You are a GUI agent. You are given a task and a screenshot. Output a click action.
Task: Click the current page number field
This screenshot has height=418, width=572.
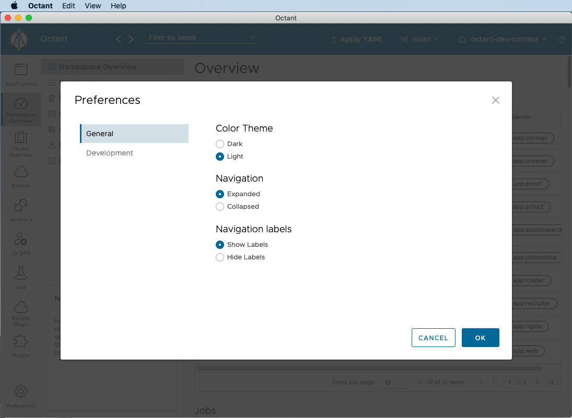(x=510, y=382)
